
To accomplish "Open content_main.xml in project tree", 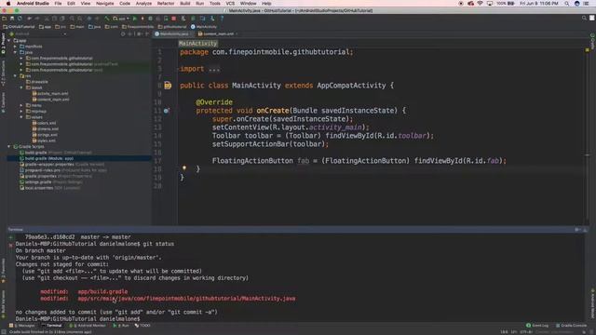I will (x=50, y=100).
